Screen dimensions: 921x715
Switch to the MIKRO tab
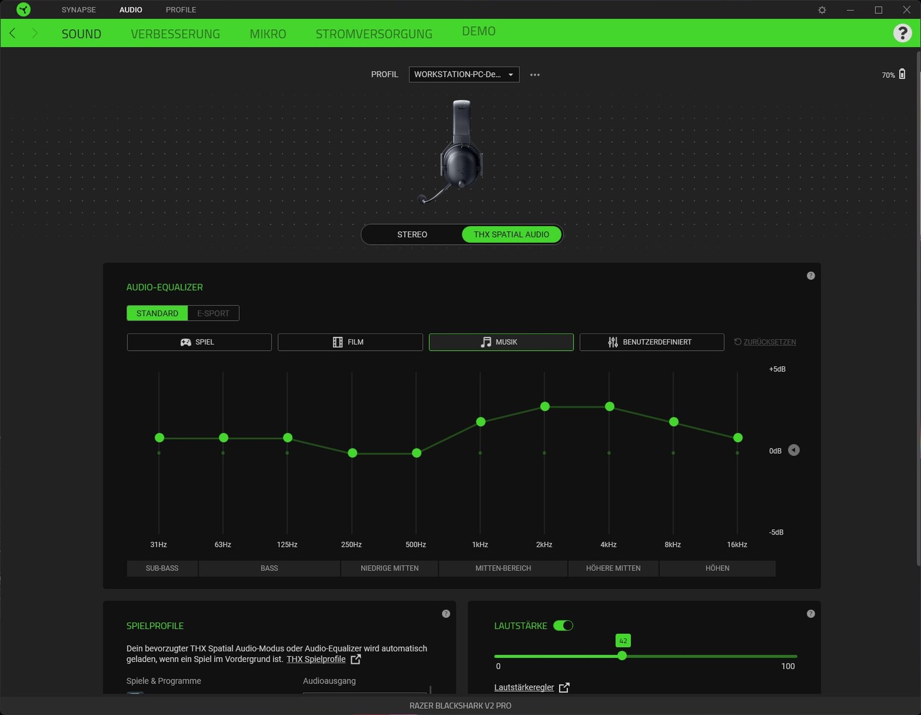tap(268, 33)
